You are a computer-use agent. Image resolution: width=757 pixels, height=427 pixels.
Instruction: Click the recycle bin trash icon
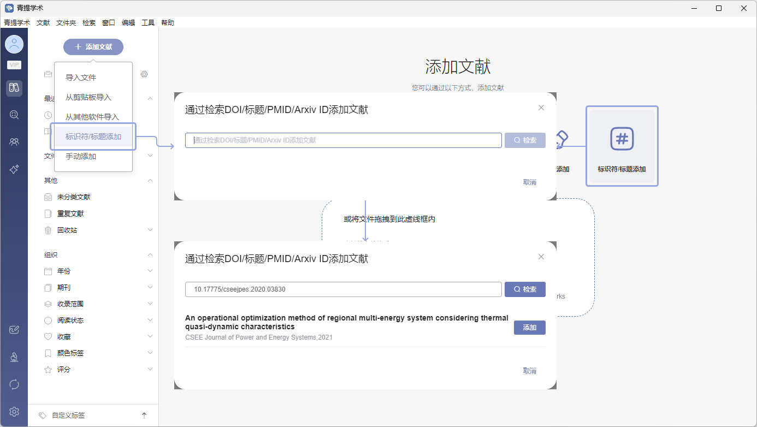pos(48,230)
